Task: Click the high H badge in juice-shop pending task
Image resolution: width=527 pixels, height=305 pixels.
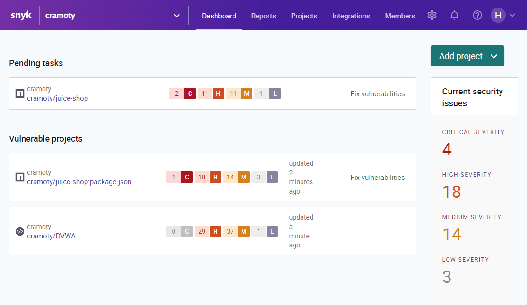Action: click(218, 93)
